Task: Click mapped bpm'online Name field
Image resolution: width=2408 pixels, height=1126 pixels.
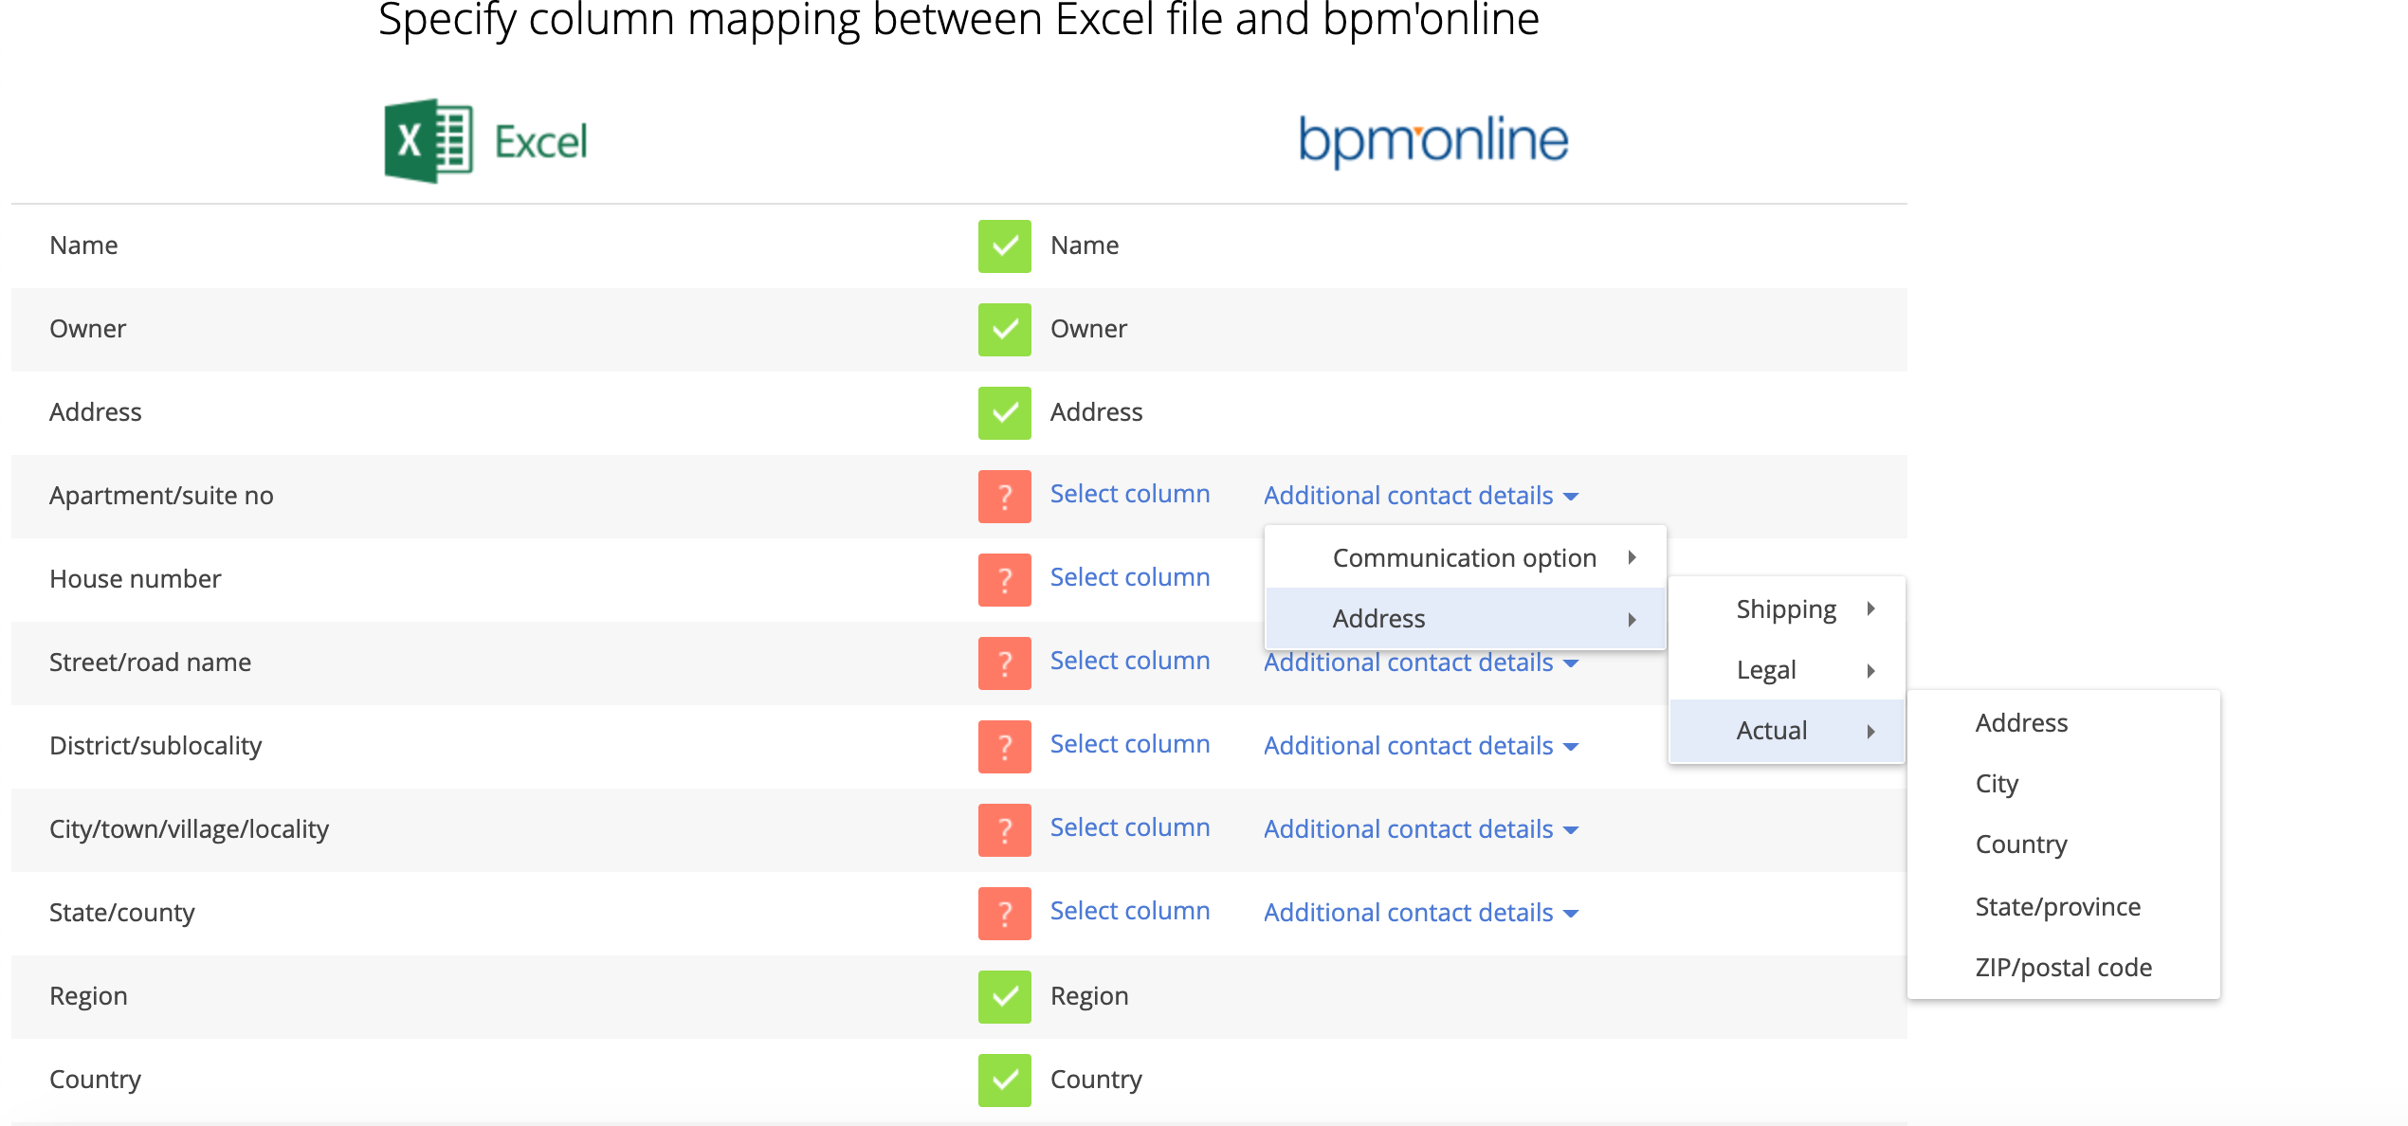Action: pyautogui.click(x=1085, y=245)
